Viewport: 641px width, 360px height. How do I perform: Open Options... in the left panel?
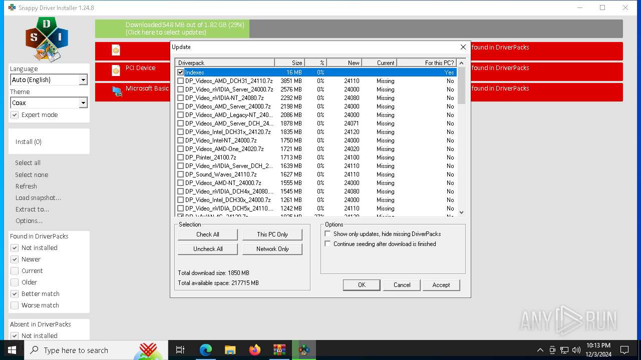point(29,221)
